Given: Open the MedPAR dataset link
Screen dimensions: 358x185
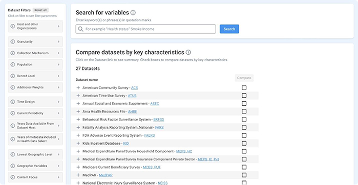Looking at the screenshot, I should pyautogui.click(x=106, y=175).
